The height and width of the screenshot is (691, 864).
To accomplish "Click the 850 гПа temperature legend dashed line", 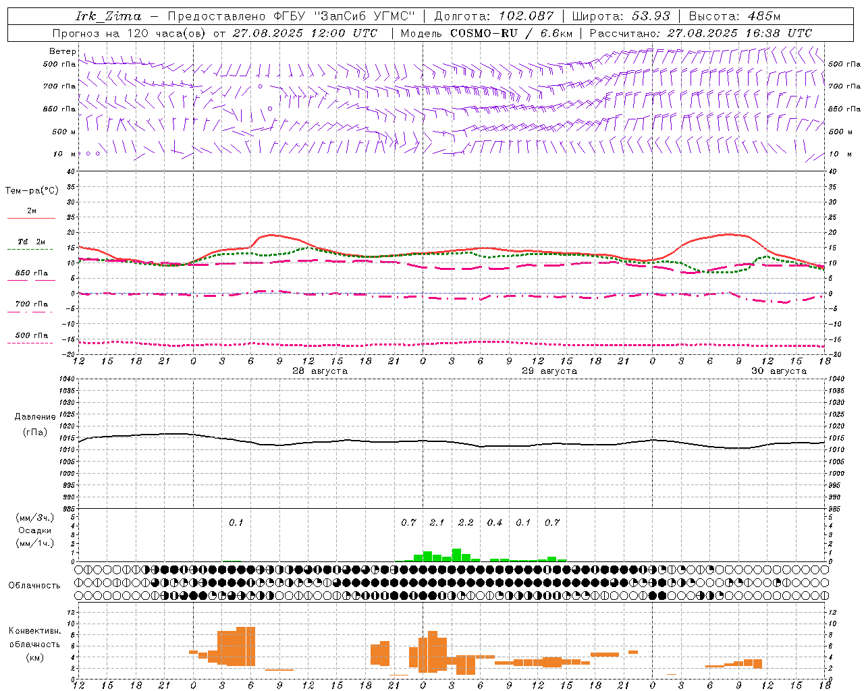I will click(x=31, y=280).
